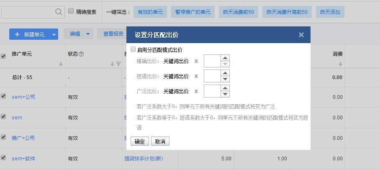The image size is (380, 170).
Task: Open the sem+软件 unit link
Action: point(23,159)
